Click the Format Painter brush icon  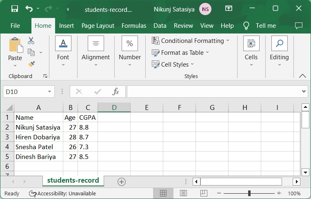[31, 64]
